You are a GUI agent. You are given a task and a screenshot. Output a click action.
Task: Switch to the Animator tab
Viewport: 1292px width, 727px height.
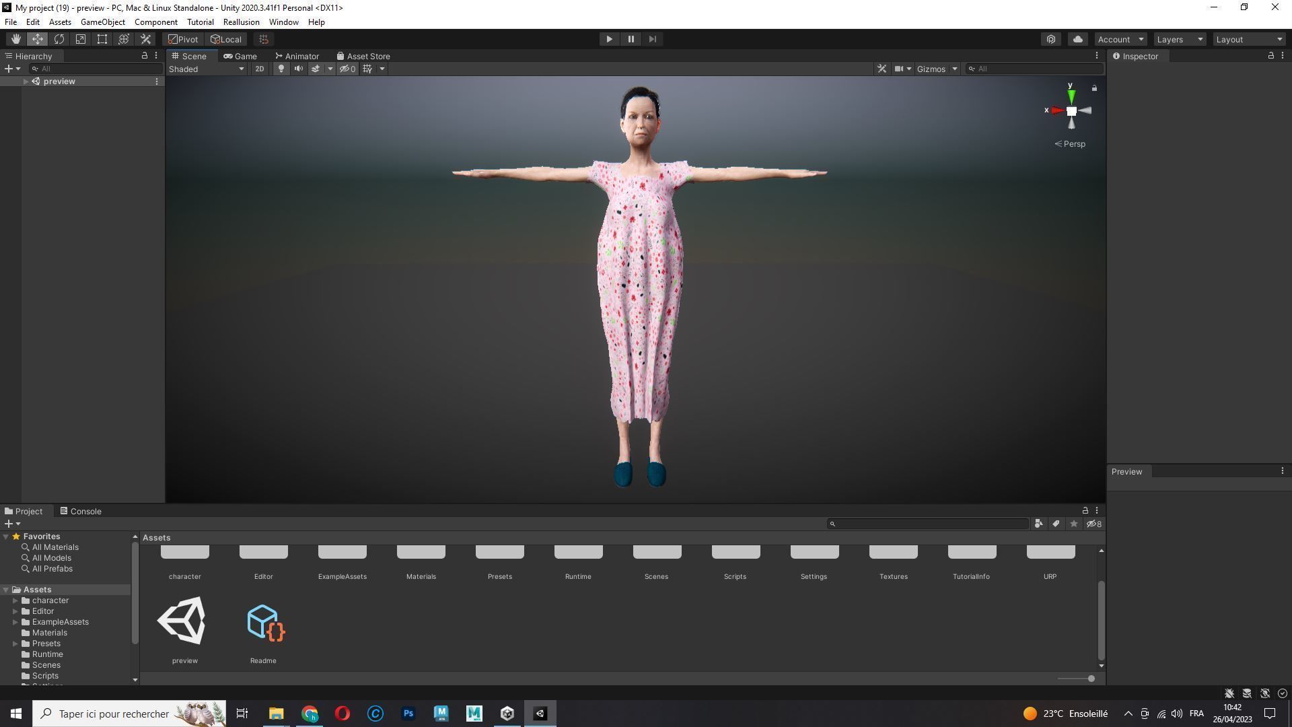tap(297, 56)
